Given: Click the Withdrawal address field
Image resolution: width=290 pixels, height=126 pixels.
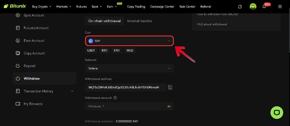Looking at the screenshot, I should [125, 87].
